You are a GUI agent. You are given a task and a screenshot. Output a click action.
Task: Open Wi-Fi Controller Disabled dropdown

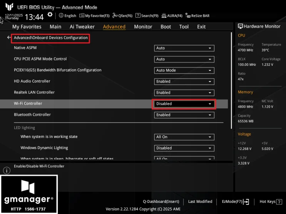[x=184, y=104]
